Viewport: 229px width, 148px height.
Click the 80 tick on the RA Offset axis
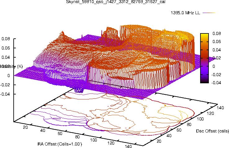[77, 137]
